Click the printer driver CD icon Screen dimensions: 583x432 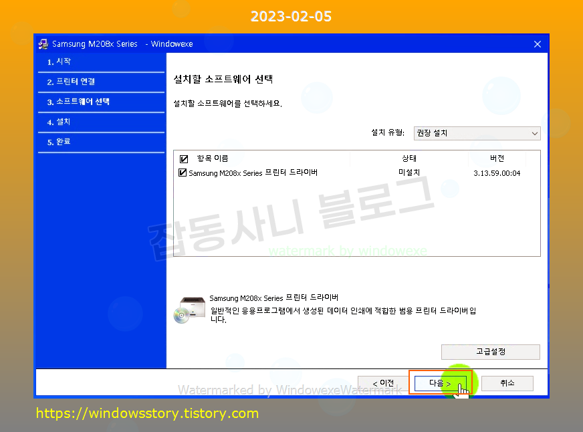point(190,310)
